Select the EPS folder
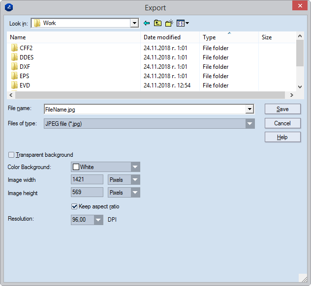The image size is (311, 286). [25, 76]
